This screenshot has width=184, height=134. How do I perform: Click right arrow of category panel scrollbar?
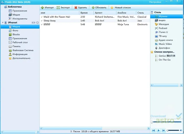(181, 85)
